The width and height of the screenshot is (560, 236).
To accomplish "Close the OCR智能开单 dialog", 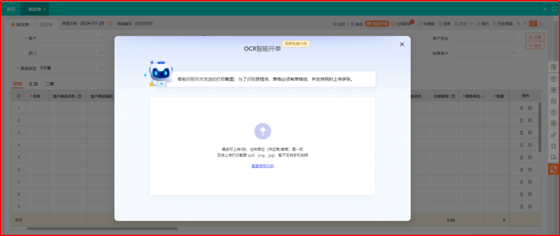I will point(402,44).
